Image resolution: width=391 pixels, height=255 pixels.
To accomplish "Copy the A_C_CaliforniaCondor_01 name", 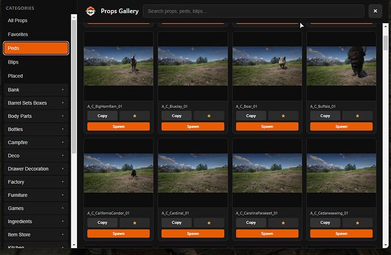I will click(102, 223).
